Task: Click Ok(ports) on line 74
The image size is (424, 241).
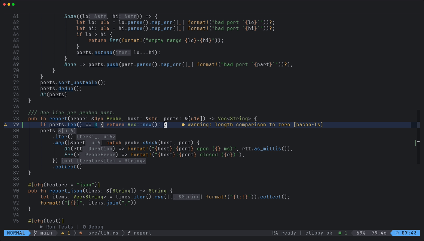Action: coord(54,95)
